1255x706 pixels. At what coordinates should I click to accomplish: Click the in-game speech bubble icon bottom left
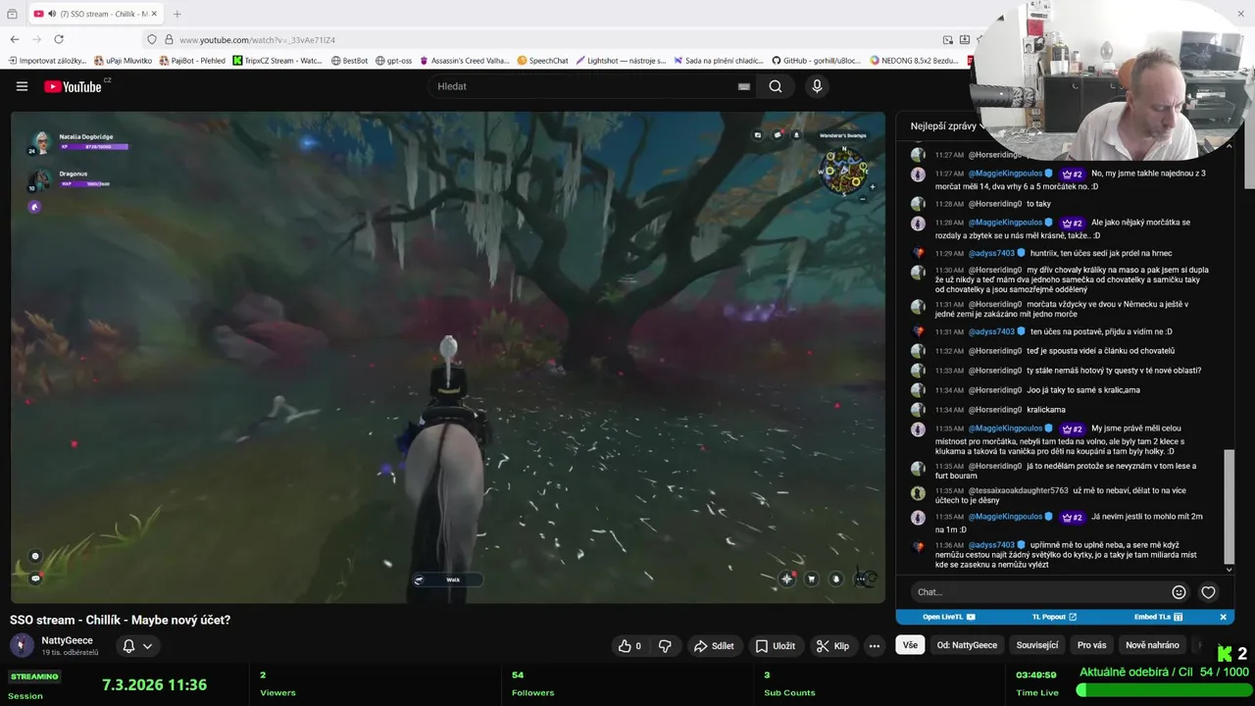click(x=35, y=579)
